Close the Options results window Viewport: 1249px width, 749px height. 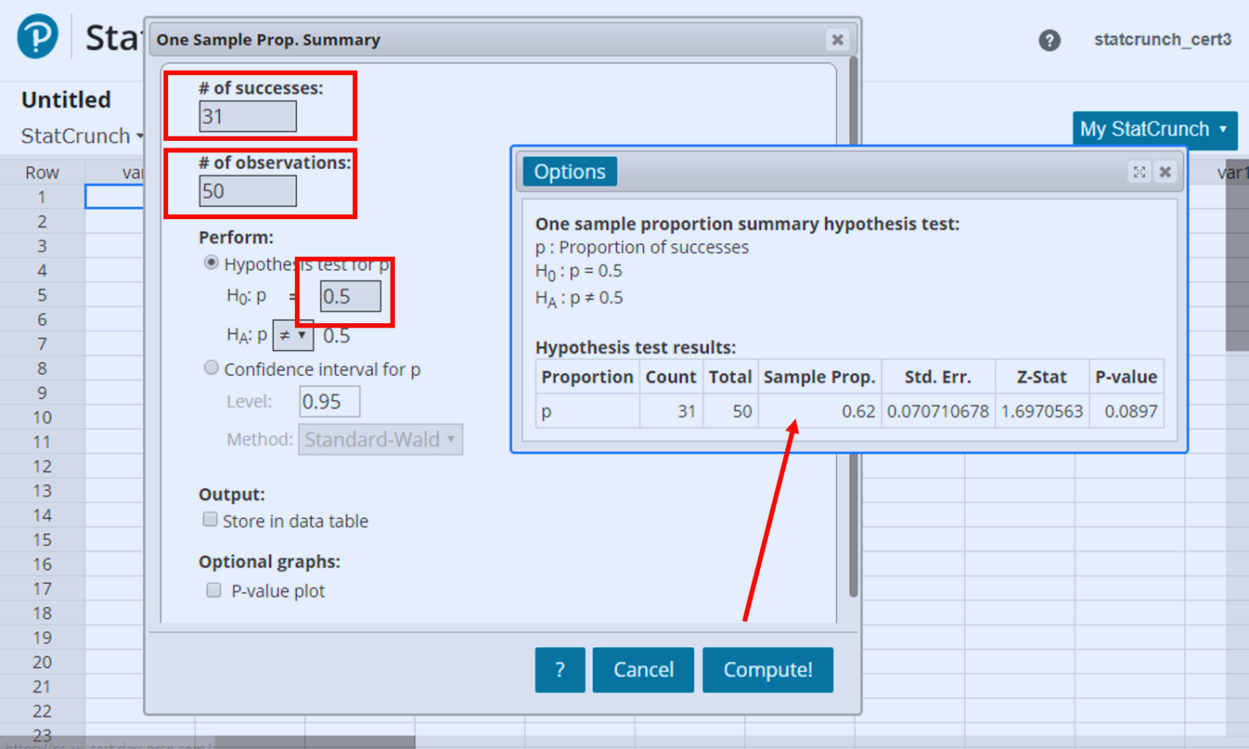[1165, 172]
